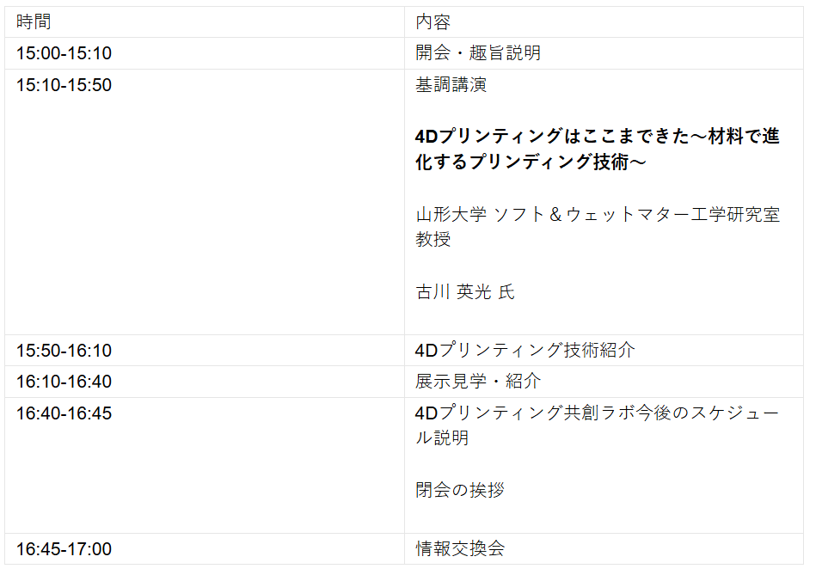Viewport: 816px width, 575px height.
Task: Select the 15:50-16:10 time cell
Action: (64, 351)
